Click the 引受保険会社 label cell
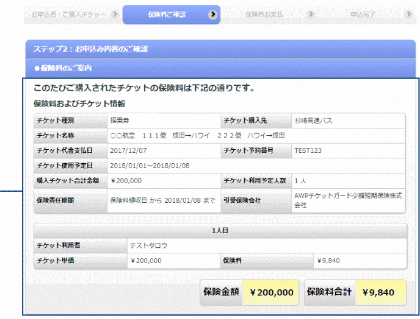Screen dimensions: 420x319 point(256,201)
